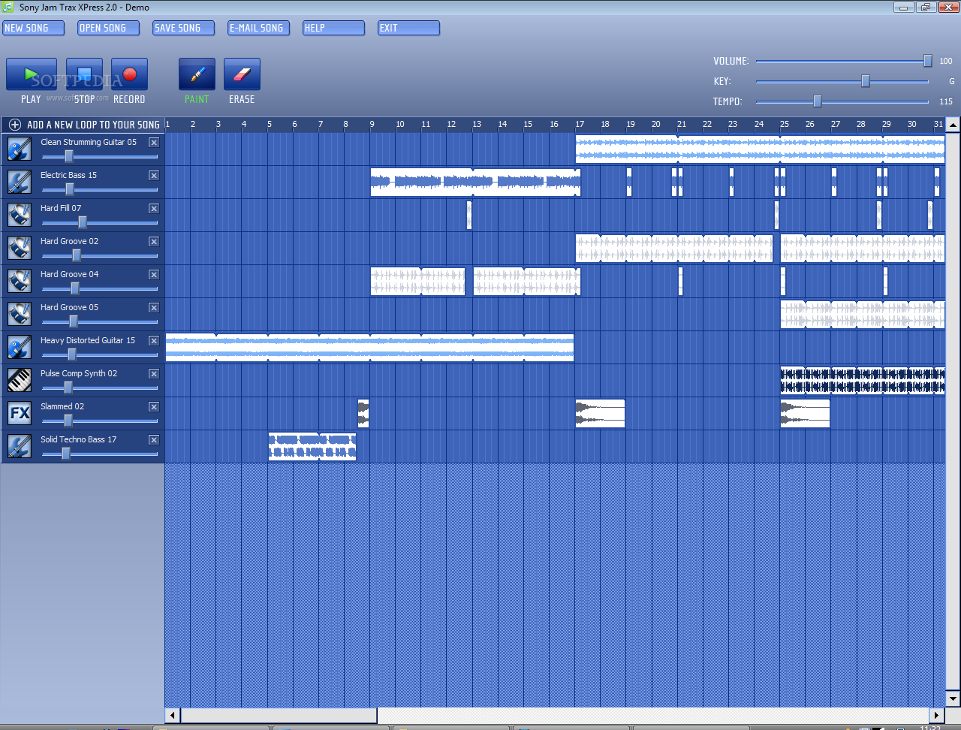Click the Clean Strumming Guitar 05 loop clip
Image resolution: width=961 pixels, height=730 pixels.
(760, 149)
